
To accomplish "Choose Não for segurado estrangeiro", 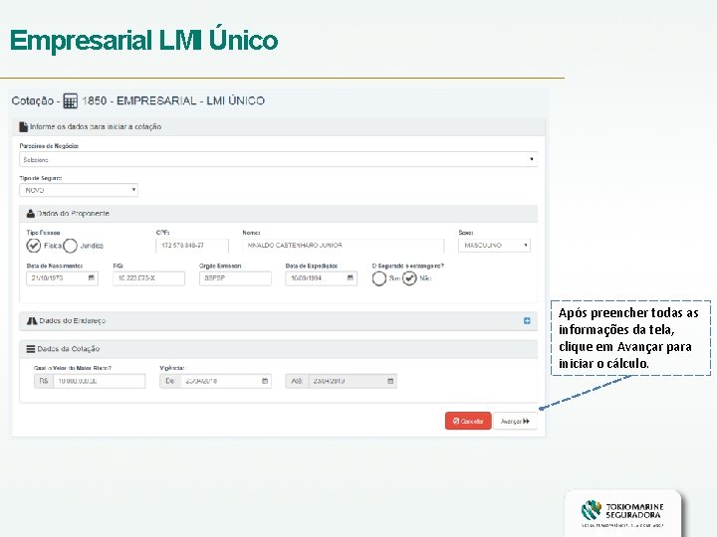I will pos(409,278).
